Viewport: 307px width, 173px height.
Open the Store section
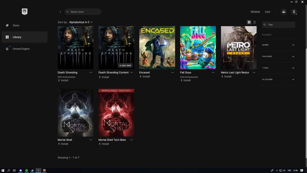tap(25, 26)
